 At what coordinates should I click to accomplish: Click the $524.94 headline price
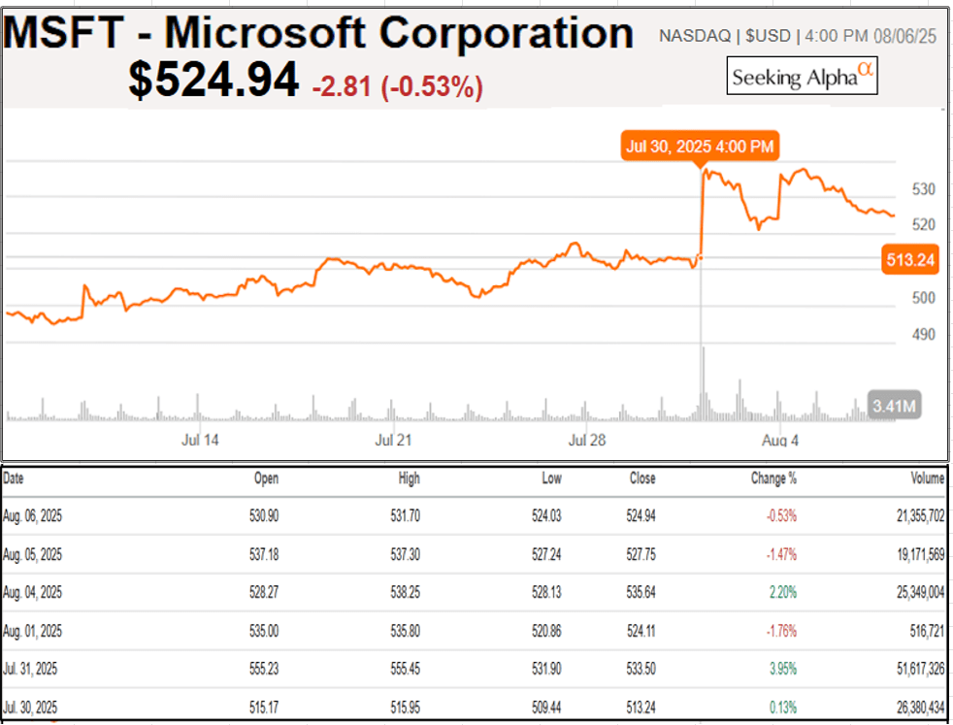(214, 81)
